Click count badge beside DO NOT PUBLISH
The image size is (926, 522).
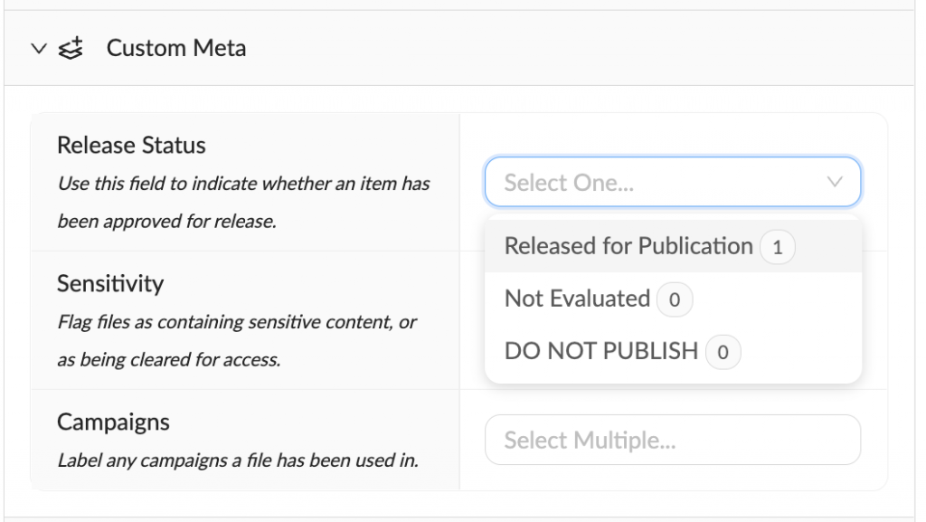coord(723,352)
